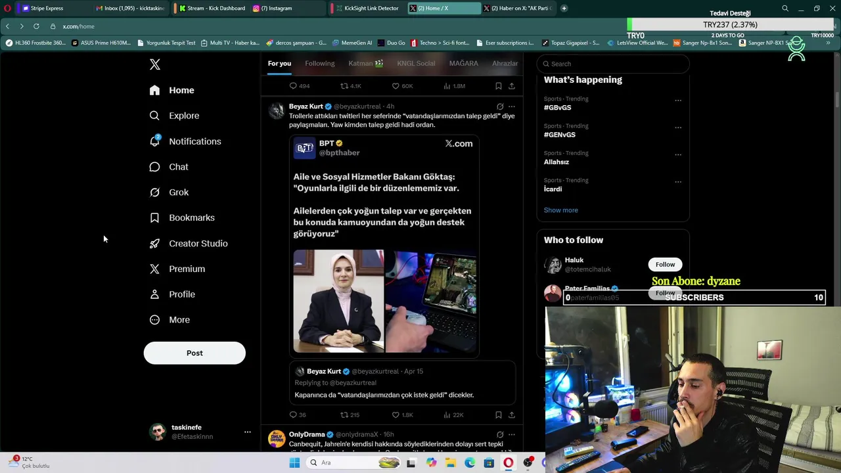Open more options for #GENvGS trend
Image resolution: width=841 pixels, height=473 pixels.
(x=678, y=127)
